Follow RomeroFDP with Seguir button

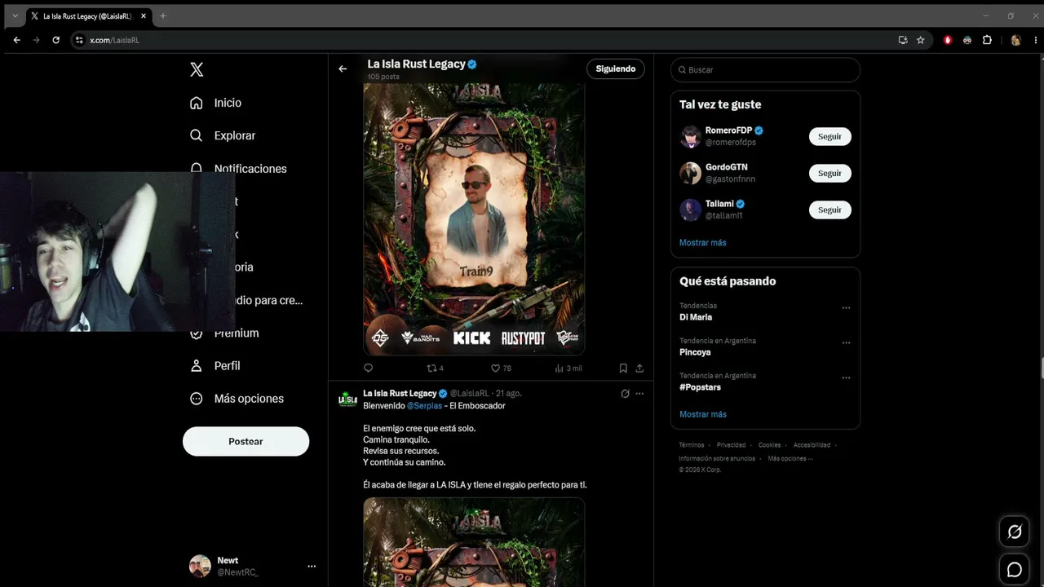[830, 136]
